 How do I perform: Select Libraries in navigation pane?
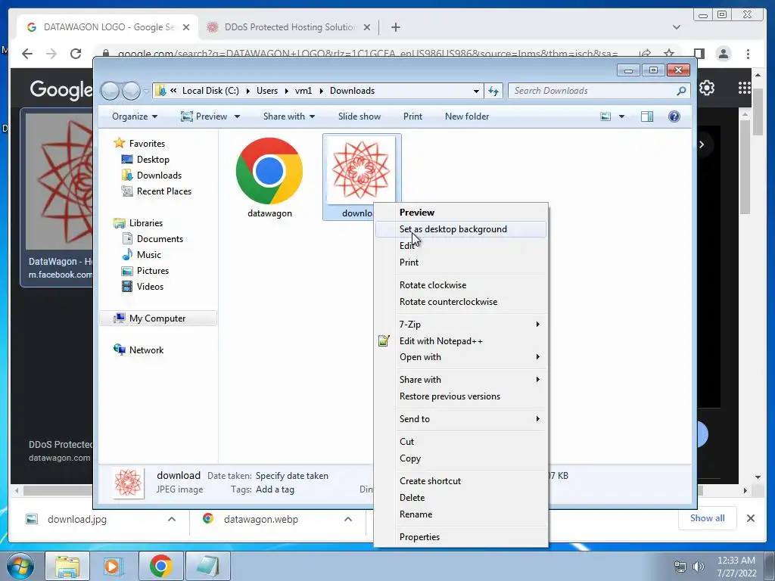pyautogui.click(x=146, y=223)
